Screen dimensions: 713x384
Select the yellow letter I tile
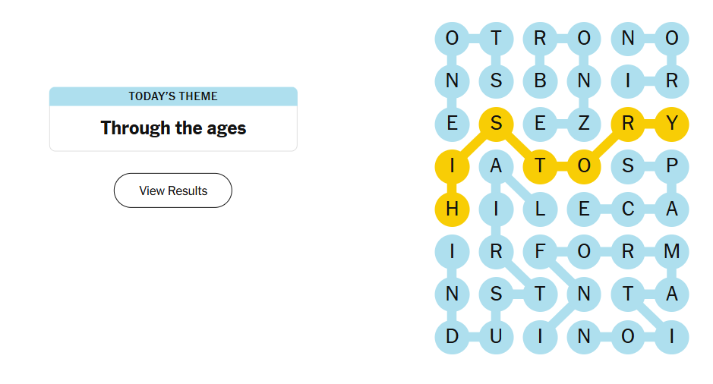452,167
